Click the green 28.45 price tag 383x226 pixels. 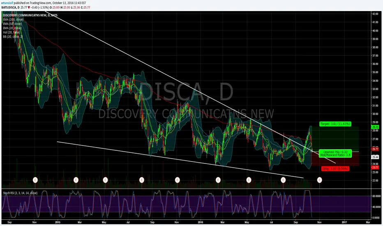tap(375, 127)
